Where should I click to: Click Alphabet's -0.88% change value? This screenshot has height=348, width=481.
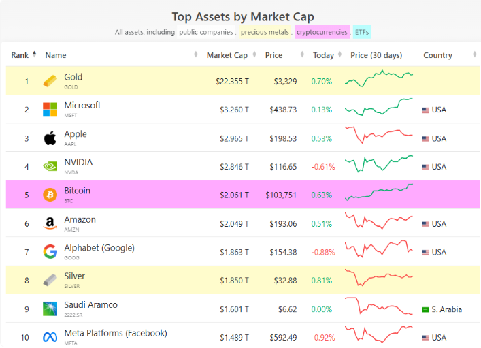323,252
